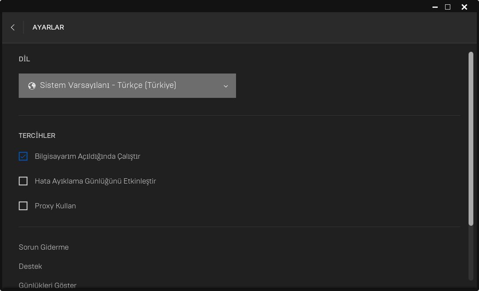Image resolution: width=479 pixels, height=291 pixels.
Task: Enable Hata Ayıklama Günlüğünü Etkinleştir checkbox
Action: 23,181
